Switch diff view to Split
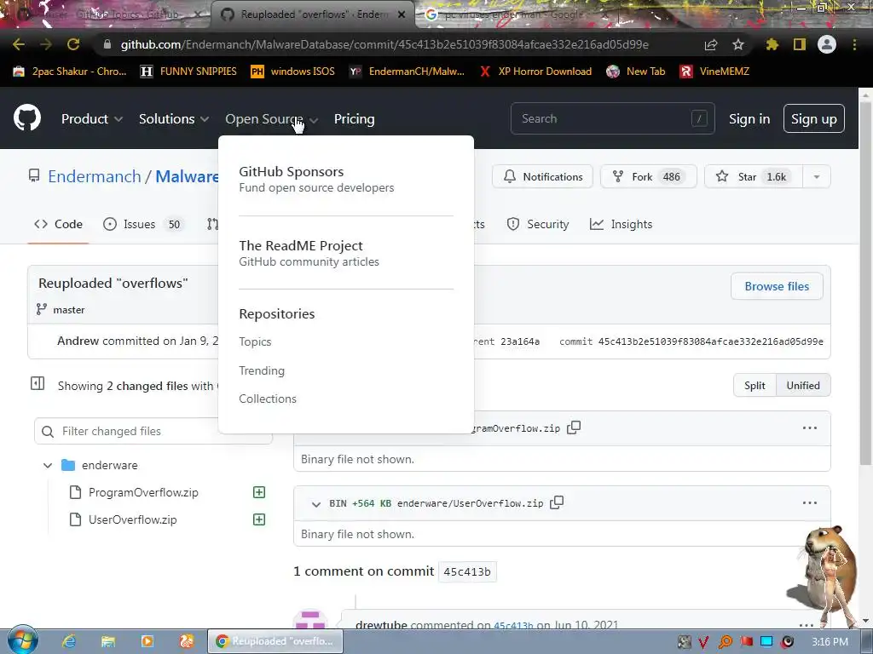873x654 pixels. tap(754, 386)
